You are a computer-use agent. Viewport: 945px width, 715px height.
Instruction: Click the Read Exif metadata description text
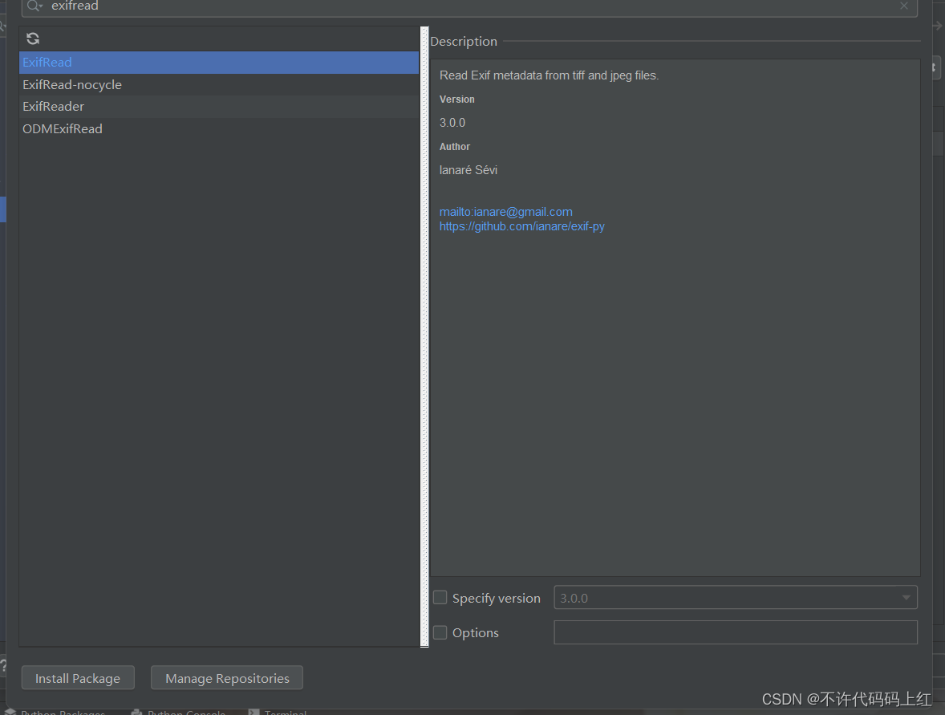[x=549, y=75]
